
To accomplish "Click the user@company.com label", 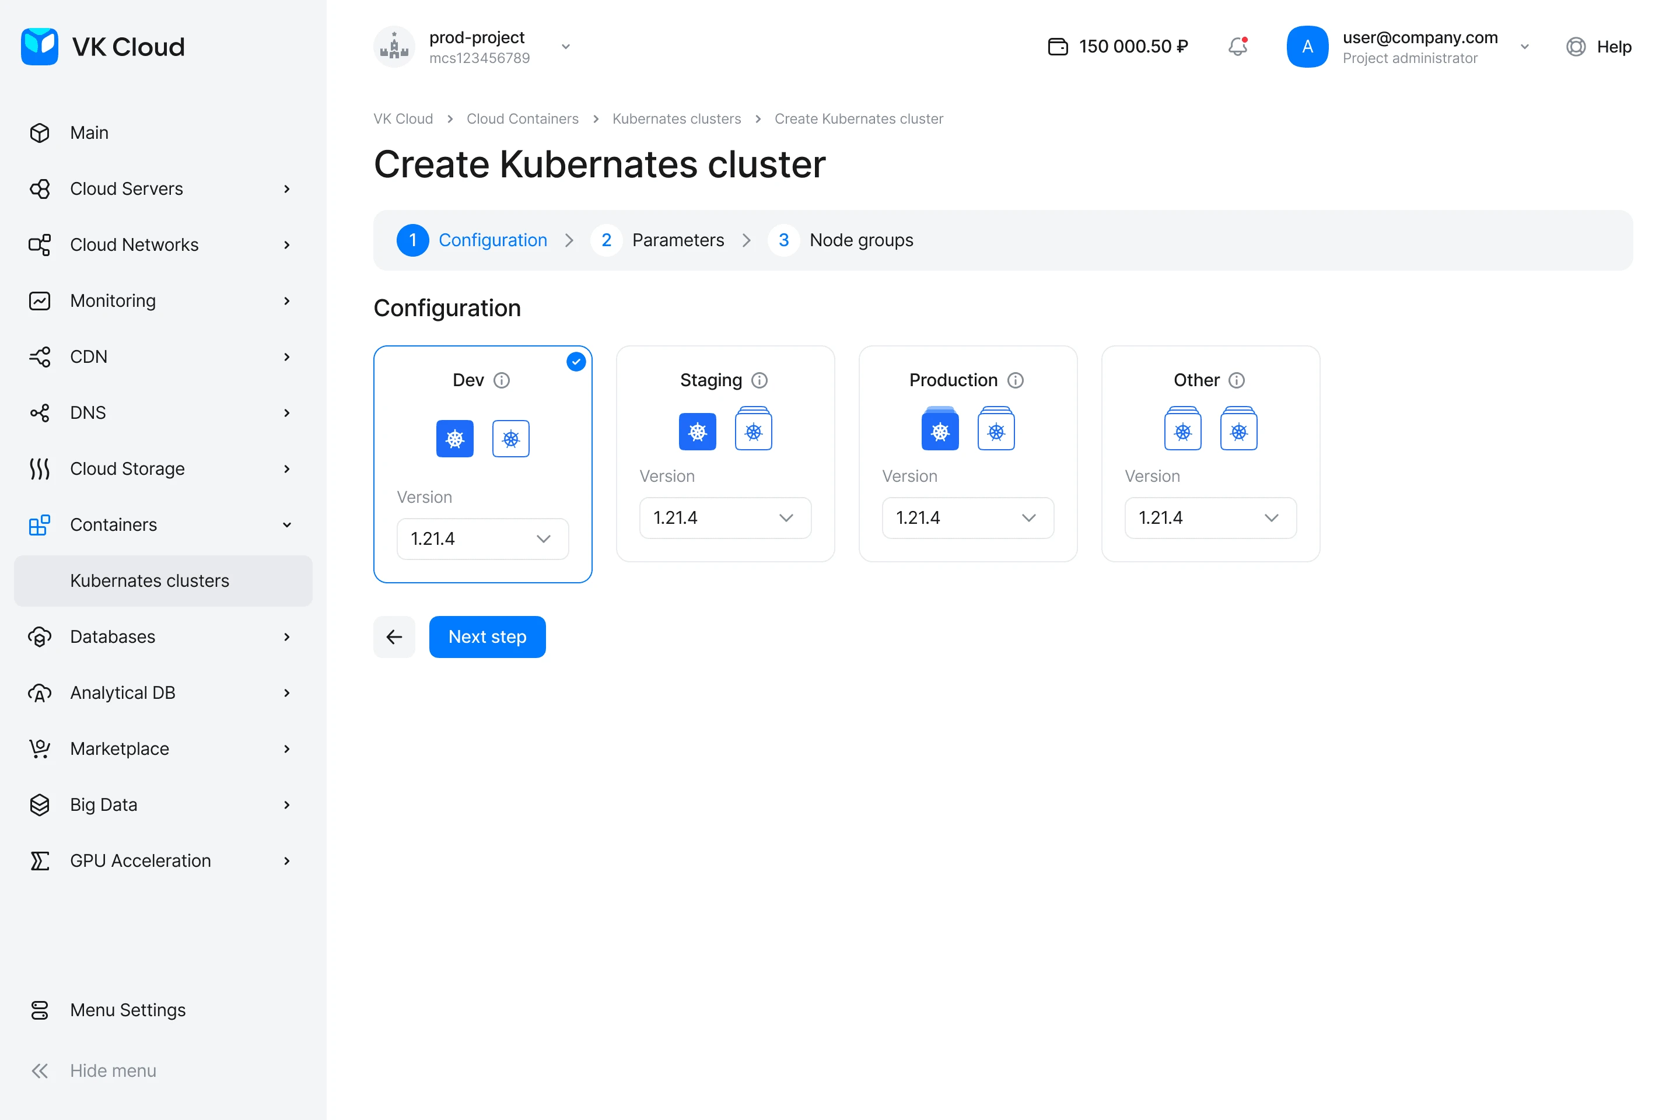I will [x=1420, y=37].
